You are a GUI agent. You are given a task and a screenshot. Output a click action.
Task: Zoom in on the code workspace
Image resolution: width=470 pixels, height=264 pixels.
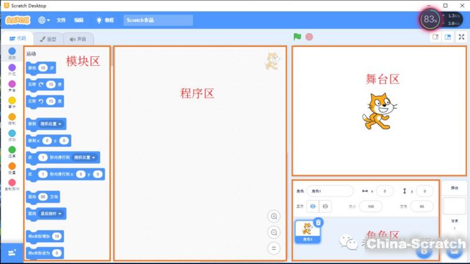(x=273, y=216)
